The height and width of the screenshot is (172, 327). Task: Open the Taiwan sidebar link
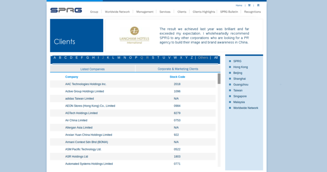(x=238, y=90)
